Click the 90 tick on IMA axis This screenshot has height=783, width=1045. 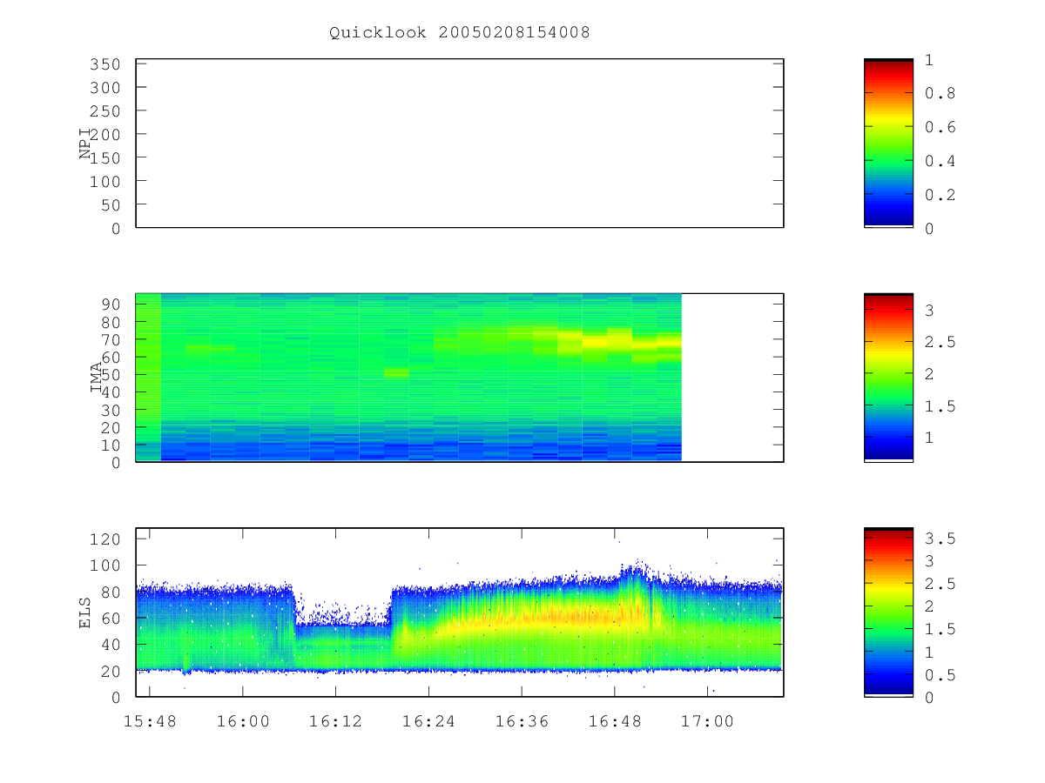pyautogui.click(x=111, y=304)
